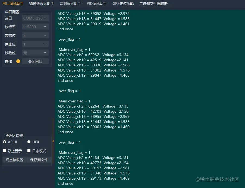Open the 数据位 dropdown showing 8
Image resolution: width=245 pixels, height=188 pixels.
point(35,35)
